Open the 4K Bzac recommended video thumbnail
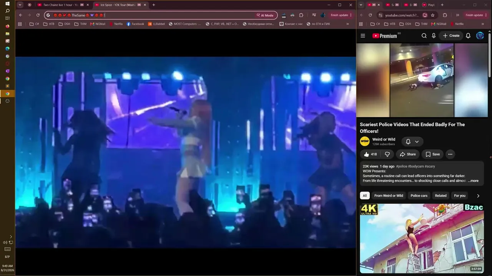492x276 pixels. pos(422,238)
